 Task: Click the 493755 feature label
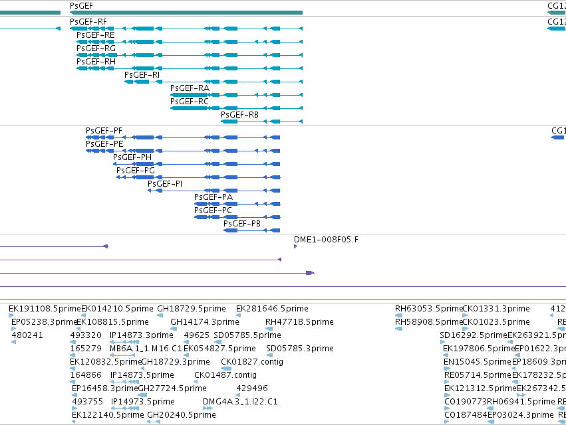click(88, 402)
